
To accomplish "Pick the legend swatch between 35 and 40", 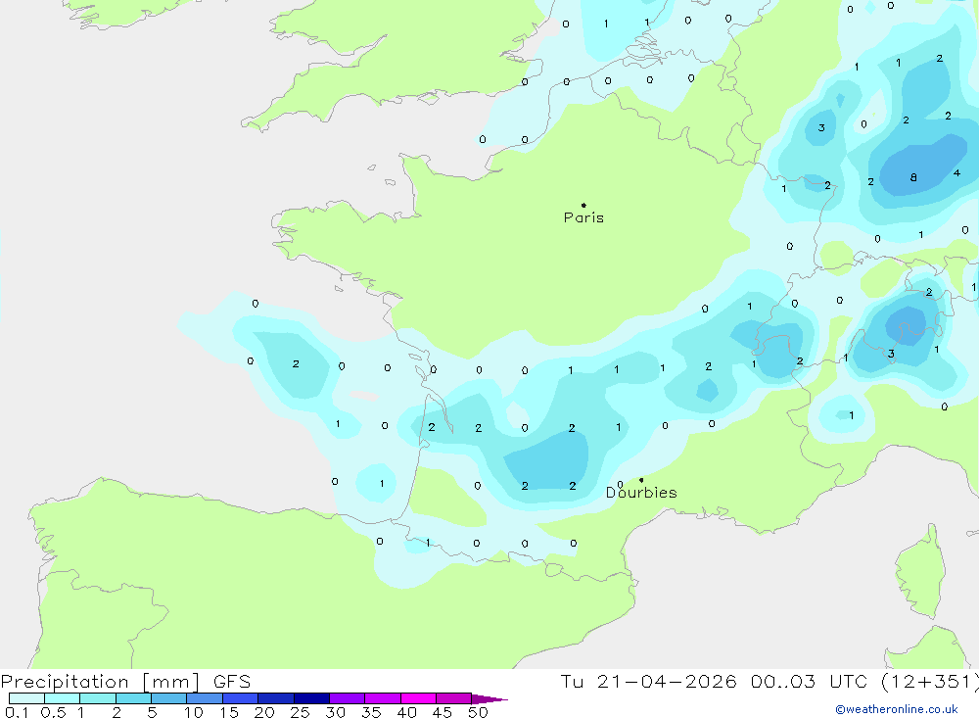I will 382,698.
